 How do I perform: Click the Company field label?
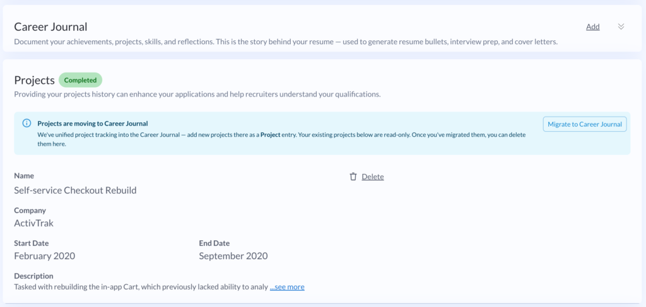click(x=30, y=211)
